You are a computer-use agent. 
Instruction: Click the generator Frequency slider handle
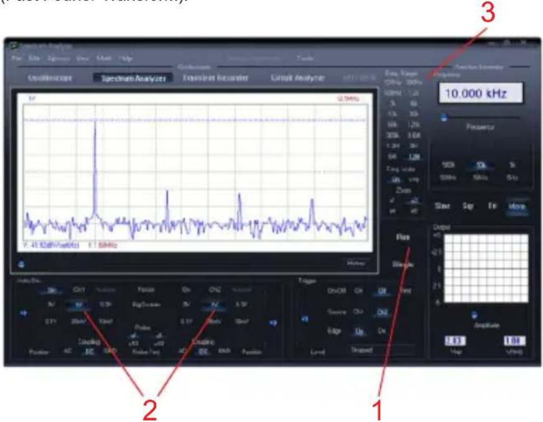[444, 118]
